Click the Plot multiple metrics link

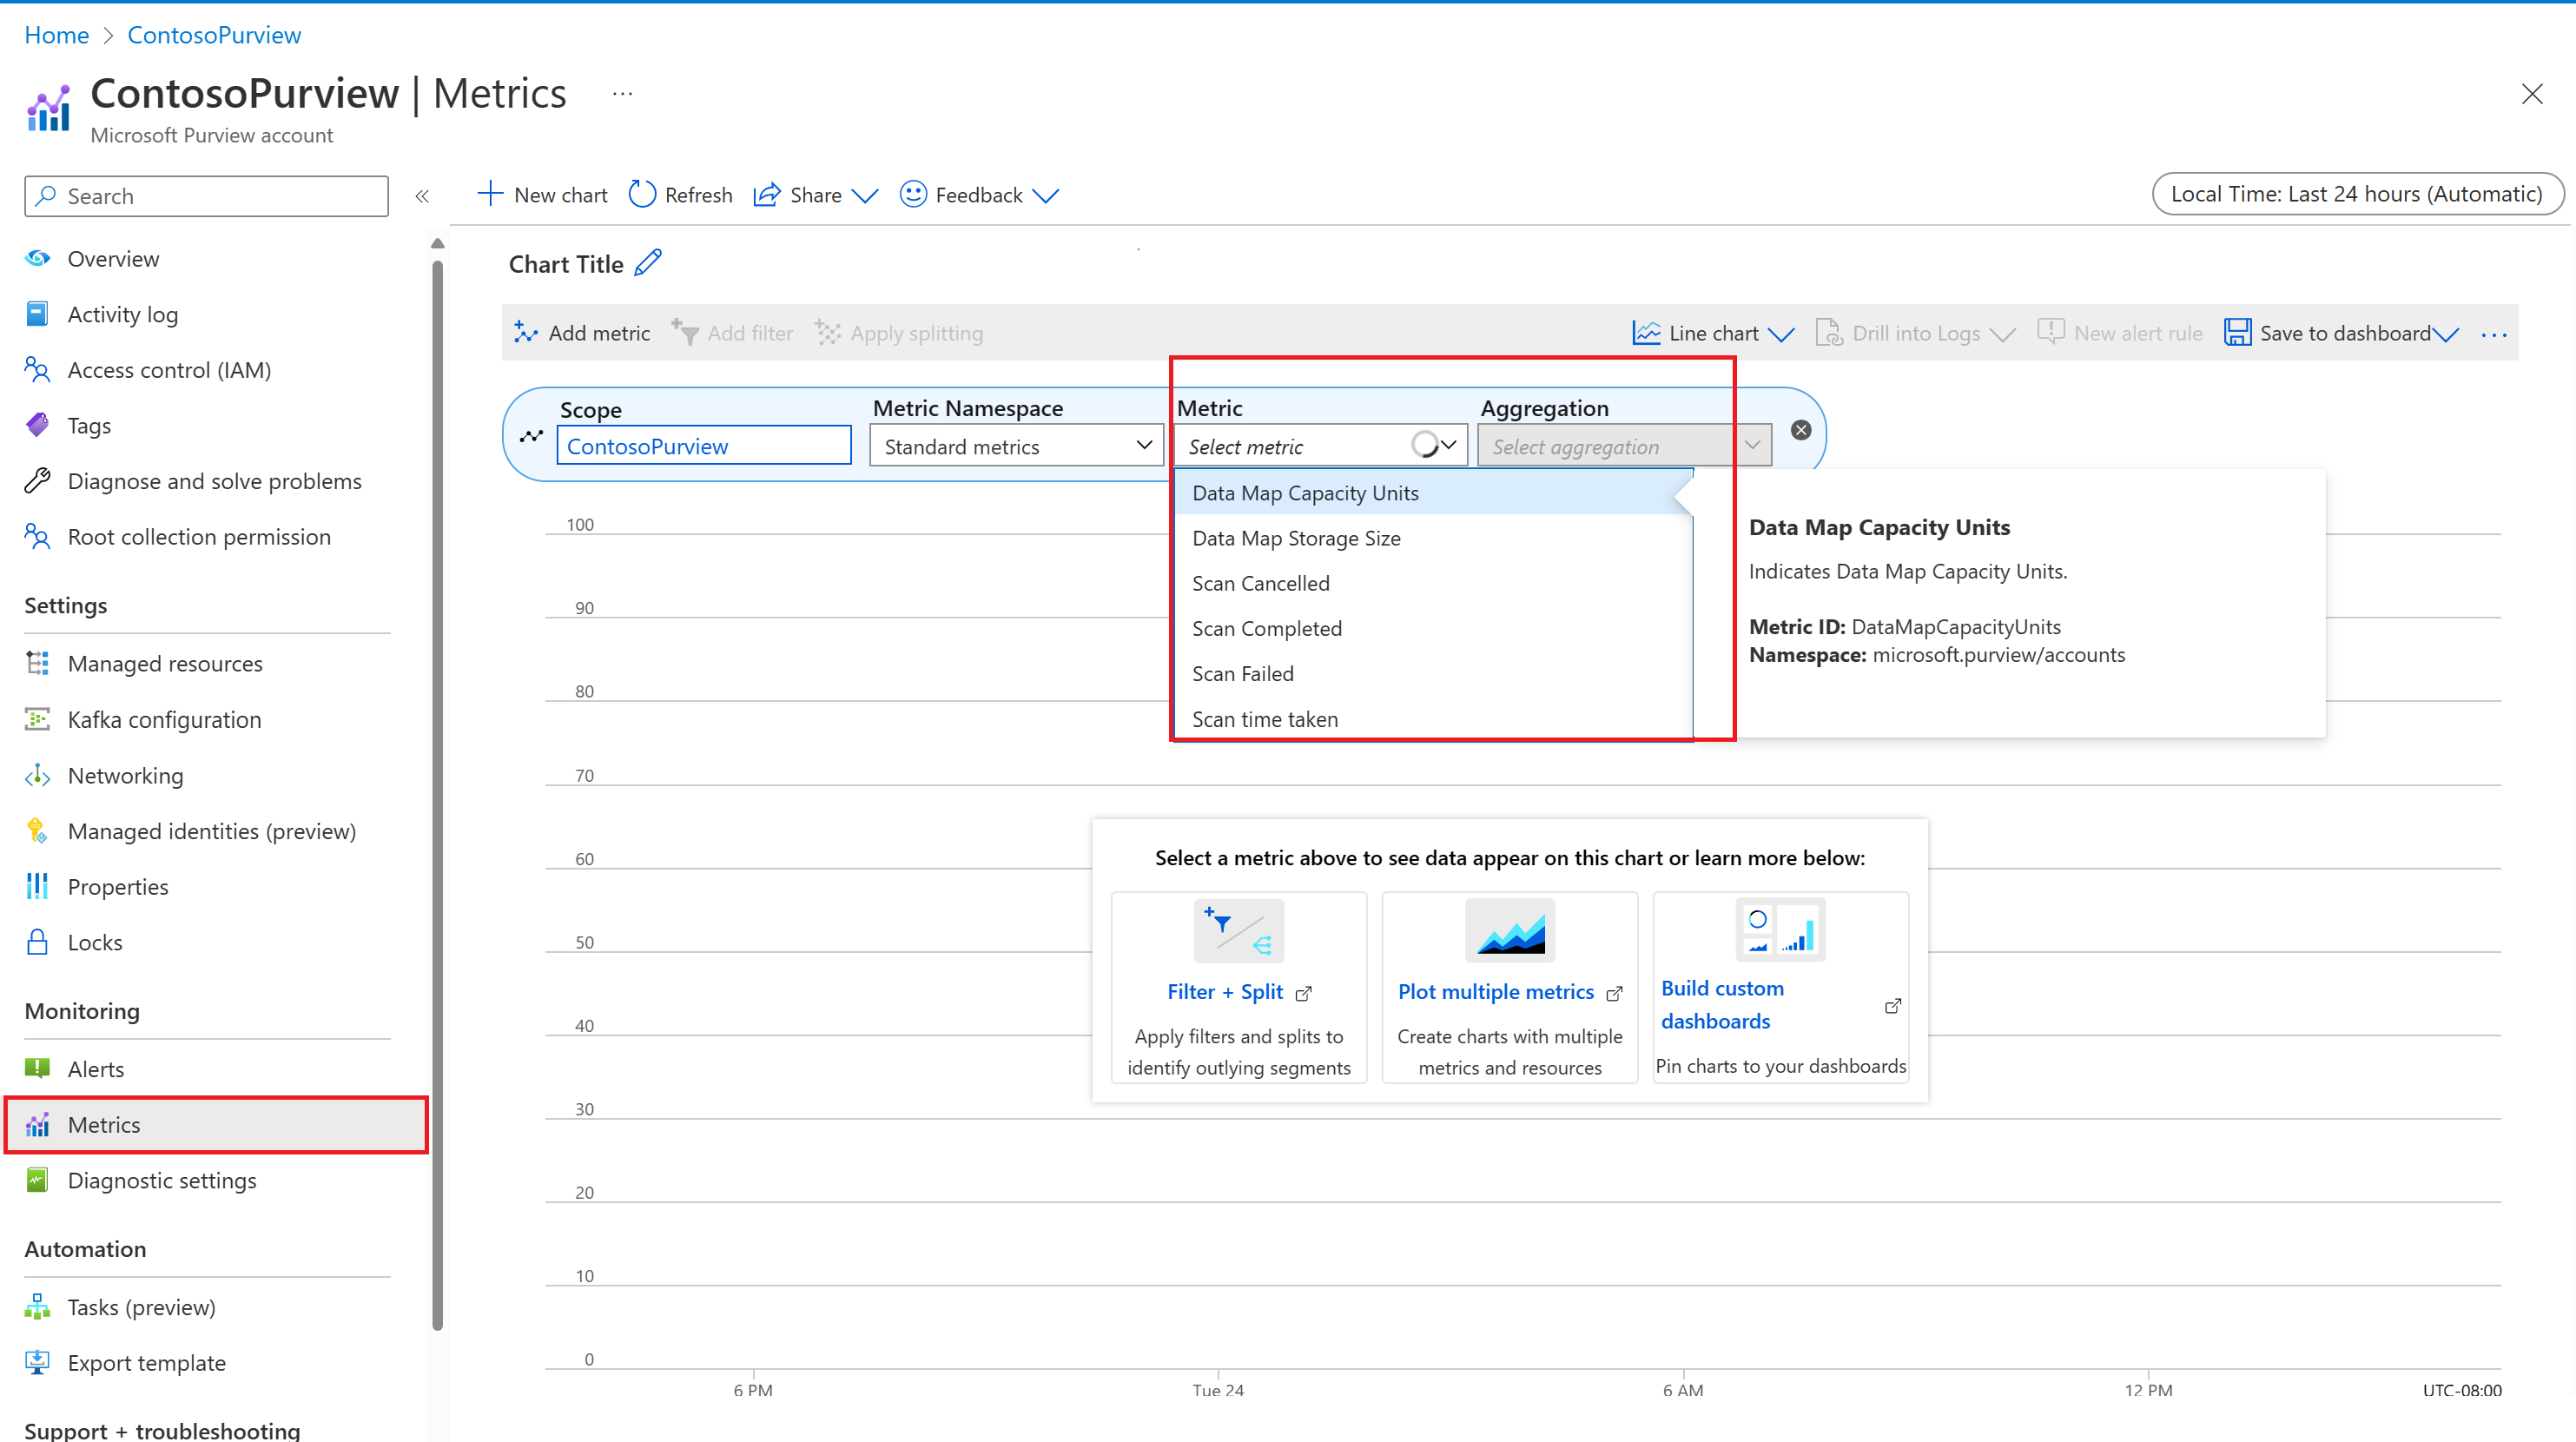1495,991
